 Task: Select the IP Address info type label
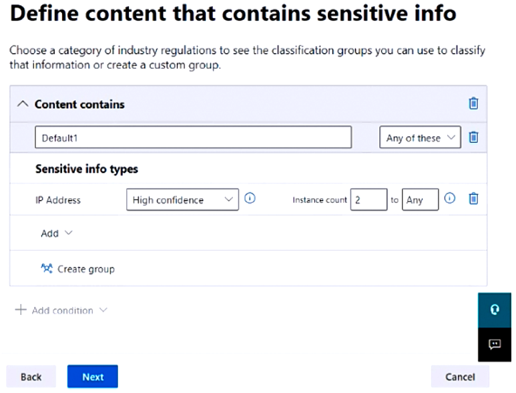(58, 200)
